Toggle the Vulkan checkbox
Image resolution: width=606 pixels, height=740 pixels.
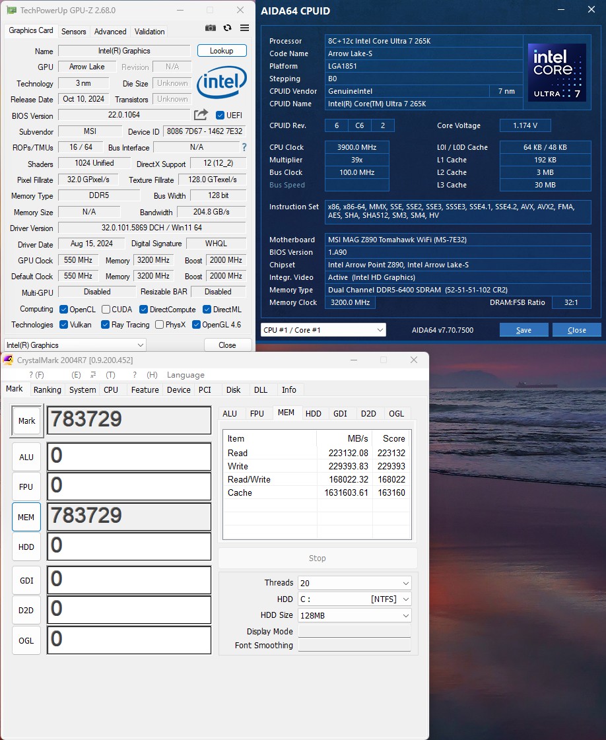pos(64,324)
